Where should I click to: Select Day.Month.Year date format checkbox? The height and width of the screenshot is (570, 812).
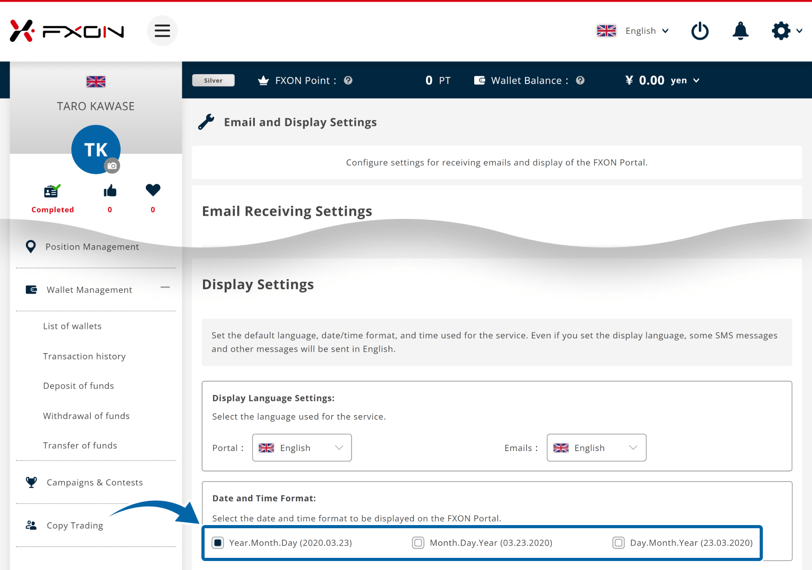(x=619, y=543)
